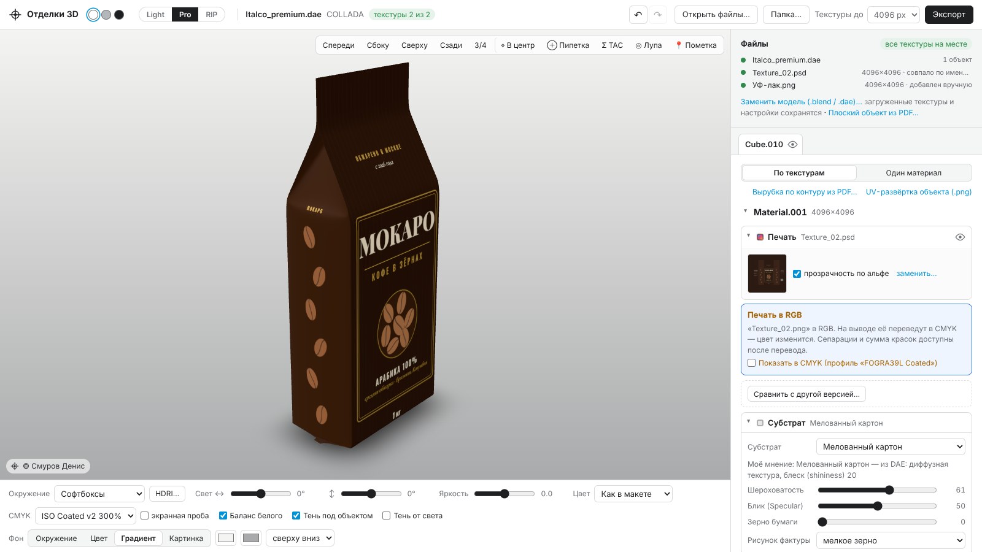
Task: Collapse the Material.001 section
Action: [x=746, y=212]
